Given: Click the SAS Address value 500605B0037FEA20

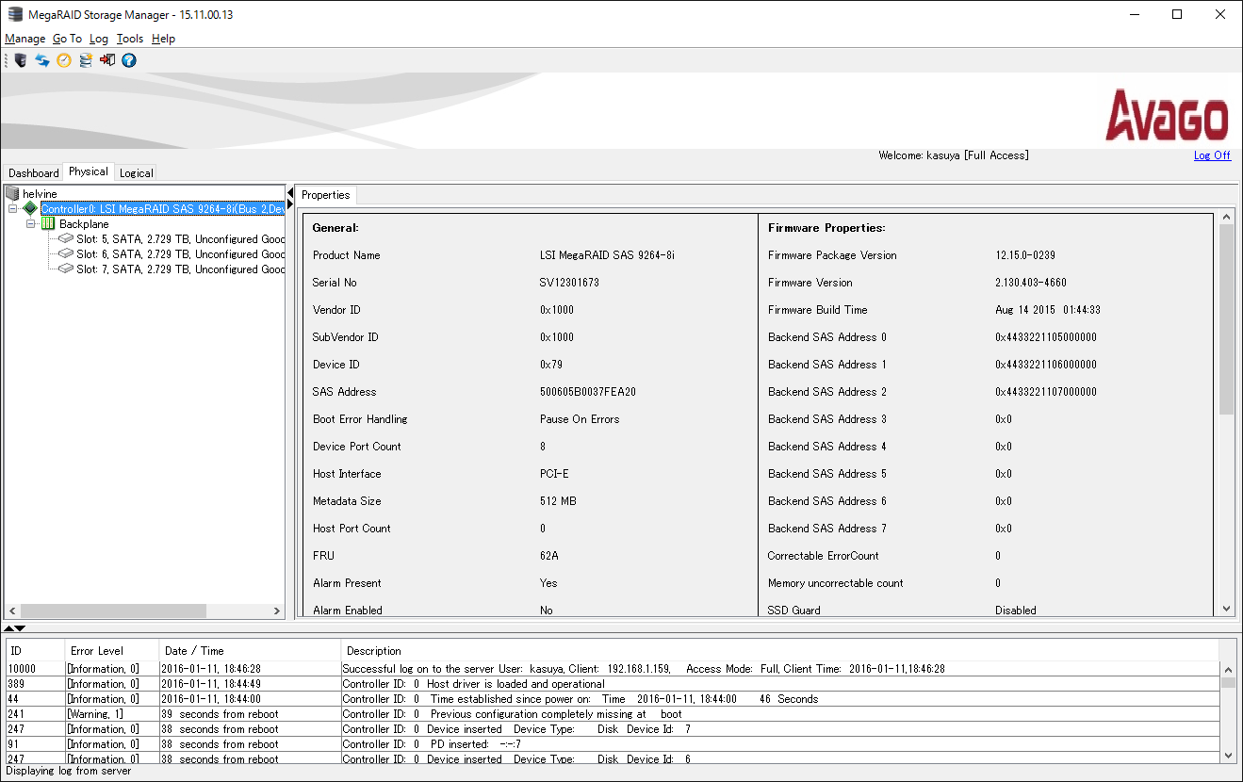Looking at the screenshot, I should (588, 392).
